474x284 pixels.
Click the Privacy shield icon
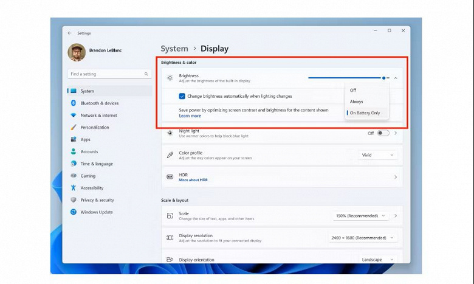(x=74, y=200)
